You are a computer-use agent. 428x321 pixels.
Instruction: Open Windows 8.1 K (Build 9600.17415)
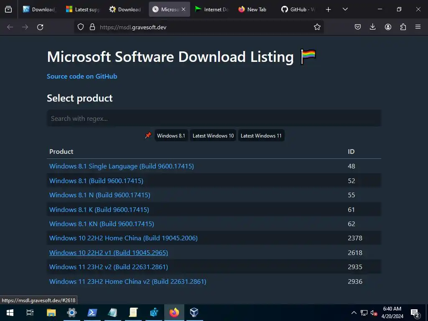pyautogui.click(x=99, y=210)
